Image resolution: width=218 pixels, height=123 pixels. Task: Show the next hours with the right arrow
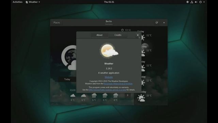click(x=127, y=95)
